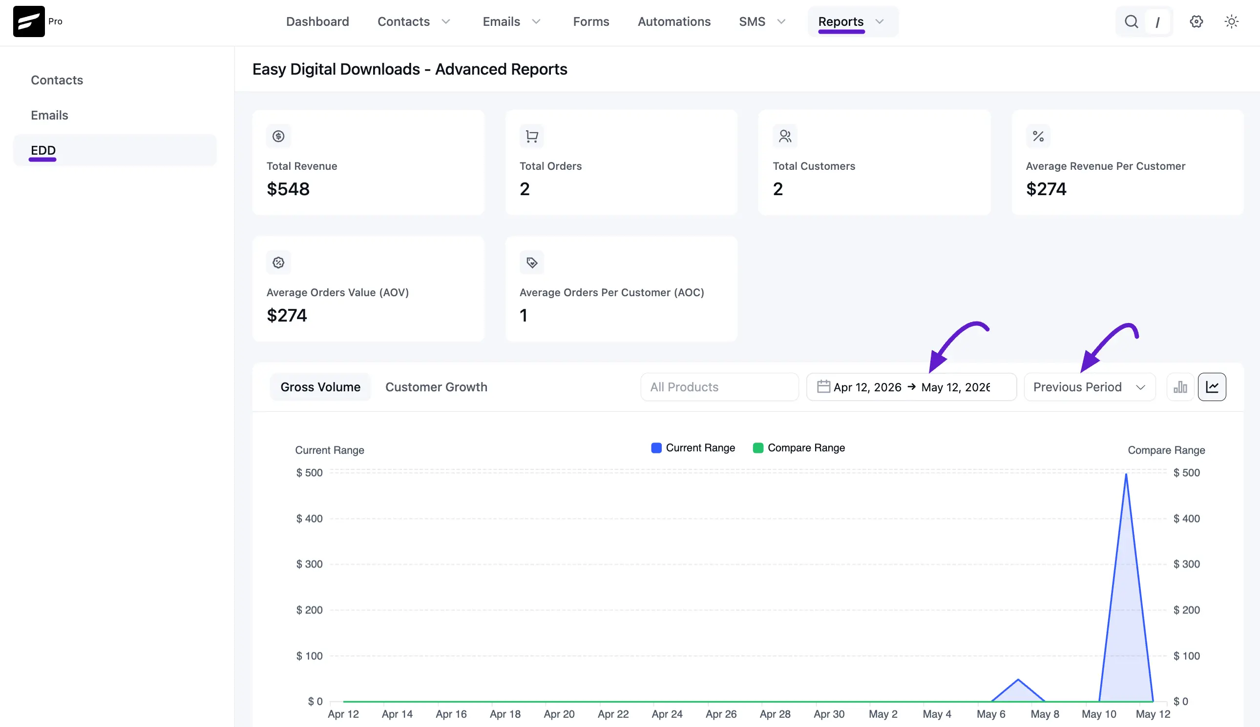Click the May 2 x-axis label
The height and width of the screenshot is (727, 1260).
pos(883,713)
